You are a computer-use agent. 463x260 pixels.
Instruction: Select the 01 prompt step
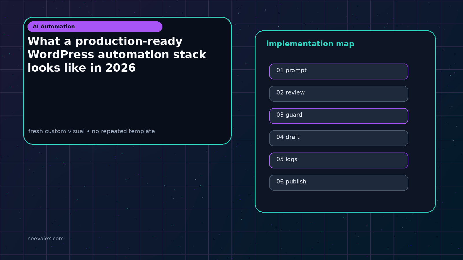pyautogui.click(x=339, y=71)
